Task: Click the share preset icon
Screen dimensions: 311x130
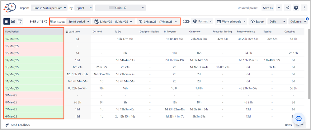Action: click(x=287, y=8)
